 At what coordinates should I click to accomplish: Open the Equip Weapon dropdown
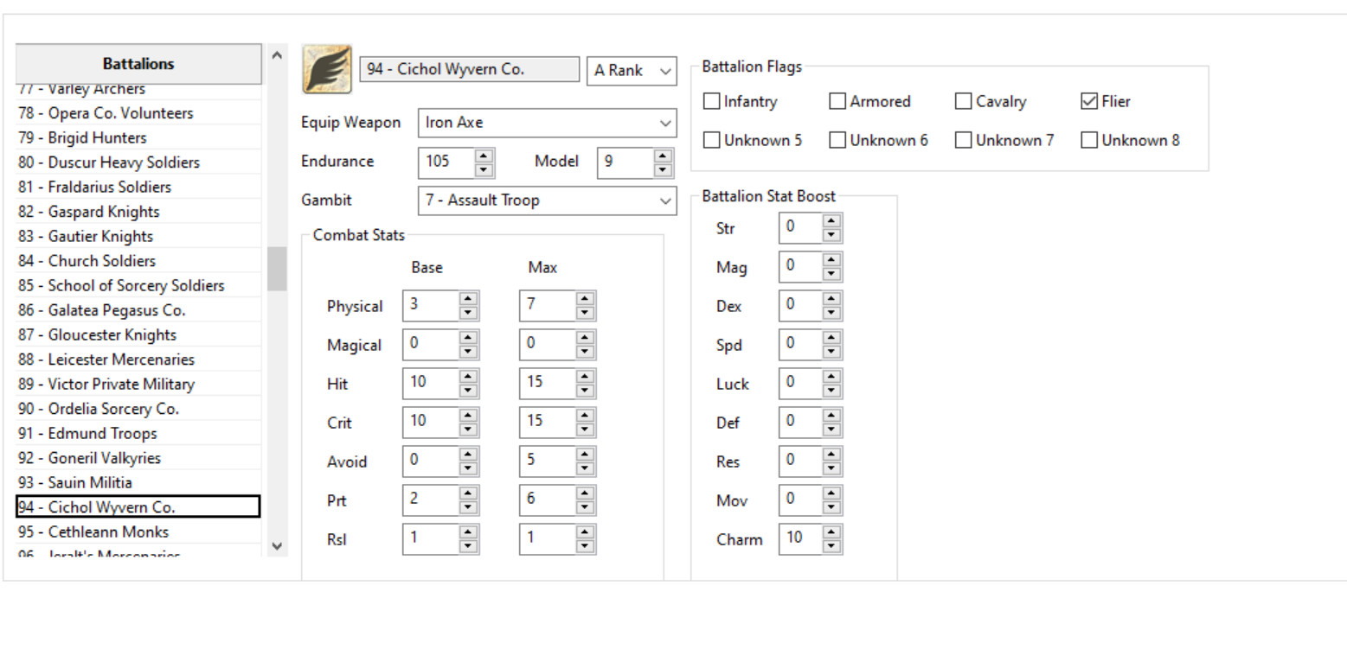[x=664, y=122]
